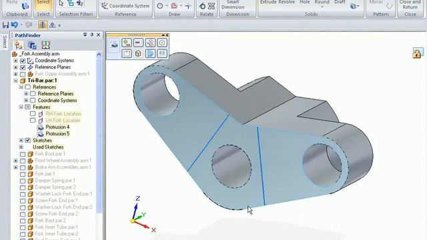This screenshot has width=427, height=240.
Task: Click the plus point draw icon
Action: (188, 6)
